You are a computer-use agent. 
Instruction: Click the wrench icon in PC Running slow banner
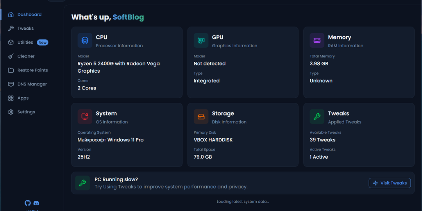82,183
